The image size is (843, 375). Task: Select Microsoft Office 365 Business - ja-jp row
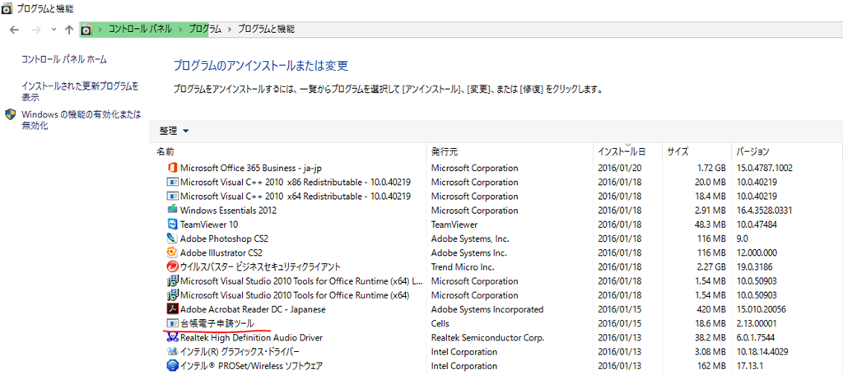click(x=251, y=168)
